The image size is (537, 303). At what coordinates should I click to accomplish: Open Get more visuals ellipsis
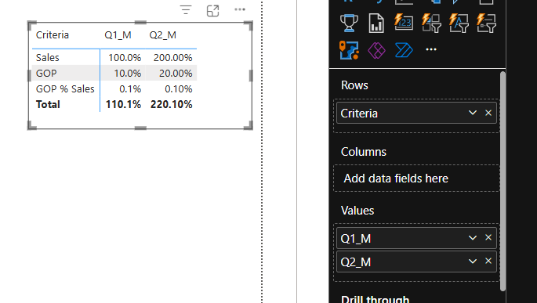431,49
